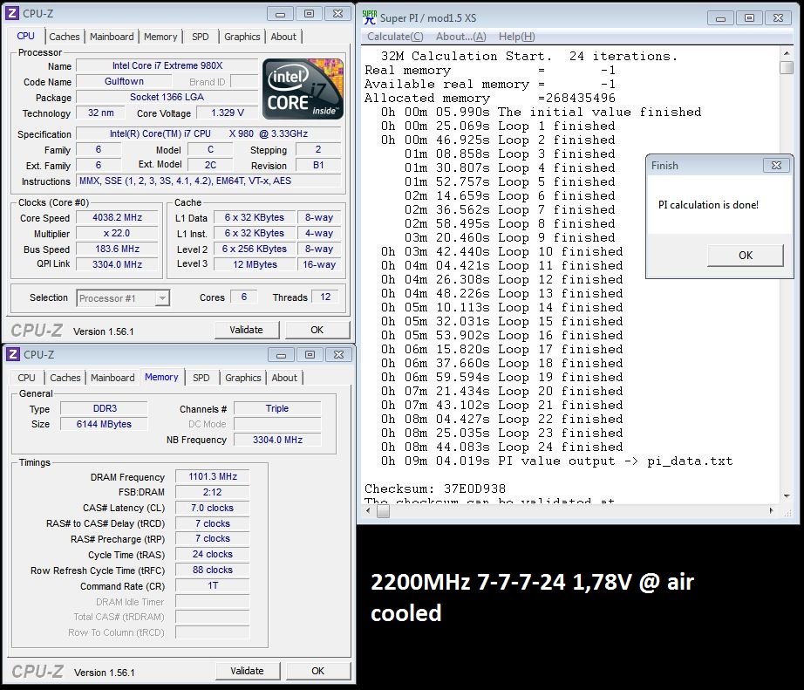Viewport: 804px width, 690px height.
Task: Click the Super PI icon in the title bar
Action: [369, 17]
